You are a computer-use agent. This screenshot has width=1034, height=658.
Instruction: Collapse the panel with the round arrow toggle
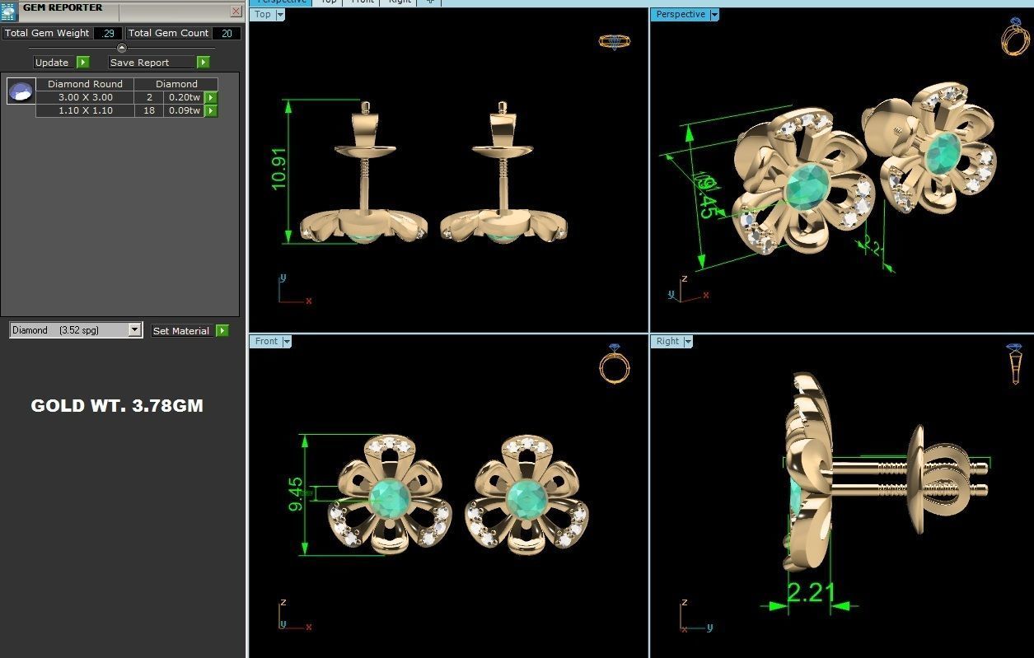[x=122, y=48]
